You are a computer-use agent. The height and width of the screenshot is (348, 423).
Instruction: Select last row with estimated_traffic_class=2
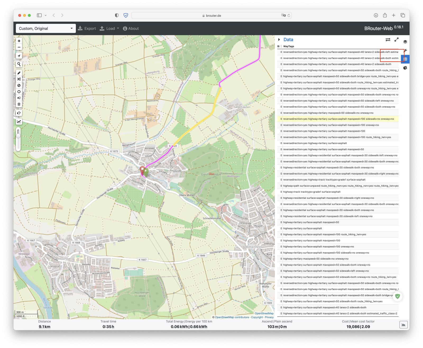(338, 314)
